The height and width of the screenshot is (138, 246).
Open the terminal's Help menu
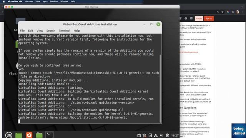tap(77, 31)
